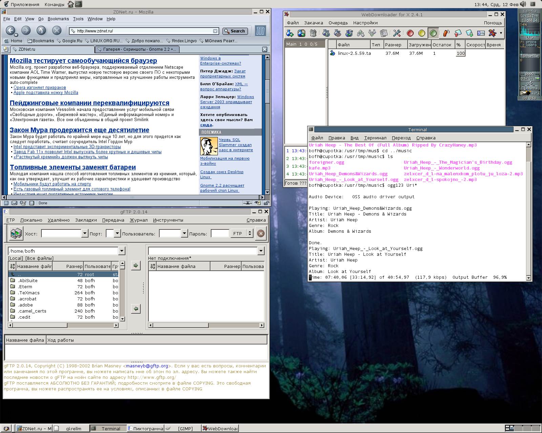The image size is (542, 433).
Task: Expand the gFTP Пользователь dropdown
Action: (x=184, y=233)
